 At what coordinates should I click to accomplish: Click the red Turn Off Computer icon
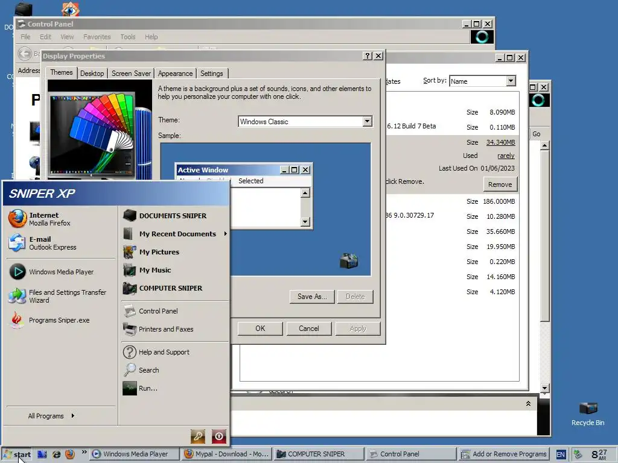tap(219, 436)
